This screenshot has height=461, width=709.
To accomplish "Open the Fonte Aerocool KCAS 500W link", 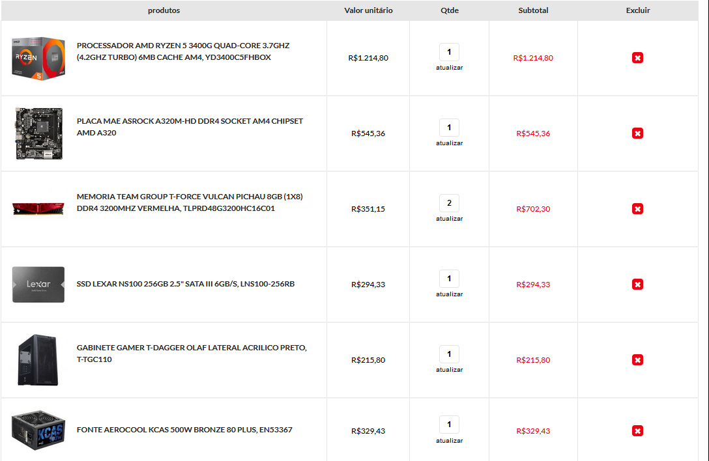I will pos(184,429).
